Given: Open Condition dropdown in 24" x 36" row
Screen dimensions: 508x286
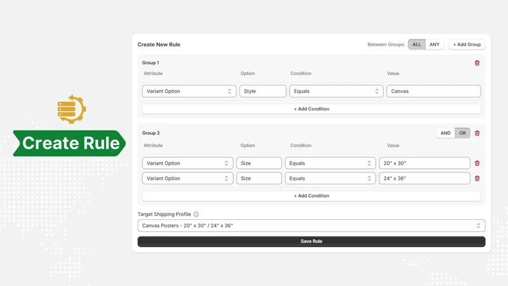Looking at the screenshot, I should click(x=330, y=179).
